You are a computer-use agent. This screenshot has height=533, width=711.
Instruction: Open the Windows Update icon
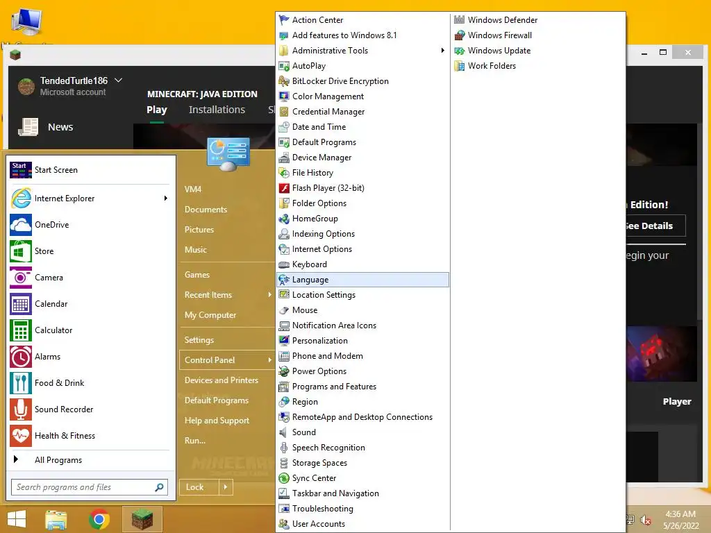click(x=460, y=50)
